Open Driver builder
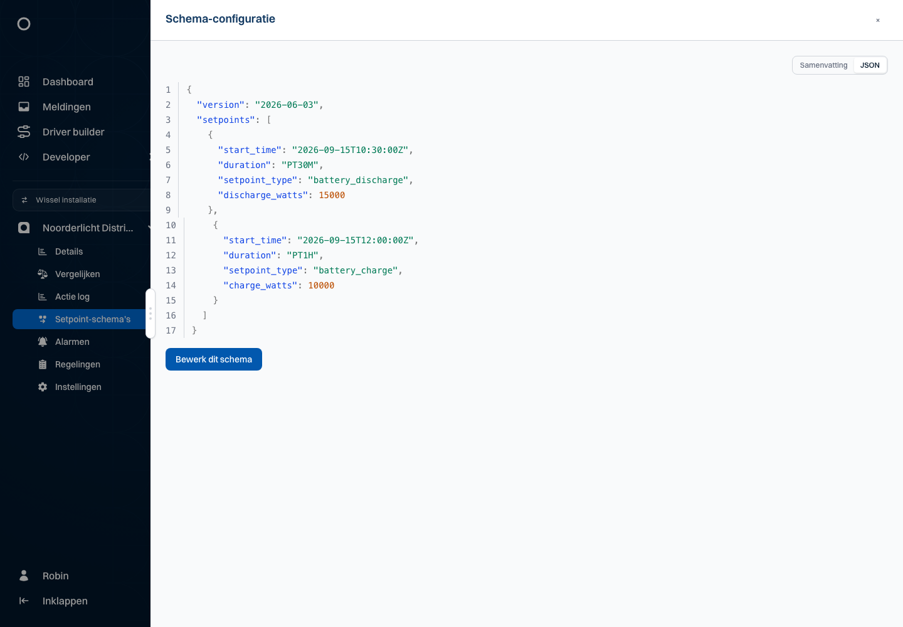The image size is (903, 627). [x=73, y=132]
